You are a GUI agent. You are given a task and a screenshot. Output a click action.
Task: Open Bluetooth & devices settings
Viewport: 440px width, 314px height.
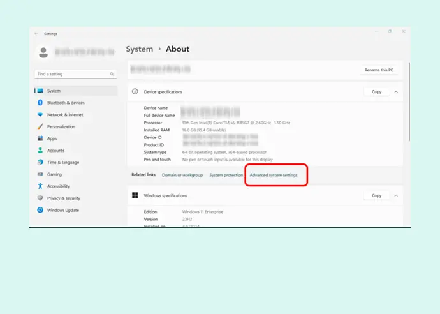click(75, 103)
